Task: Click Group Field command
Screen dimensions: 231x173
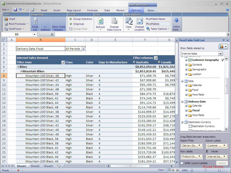Action: [x=78, y=29]
